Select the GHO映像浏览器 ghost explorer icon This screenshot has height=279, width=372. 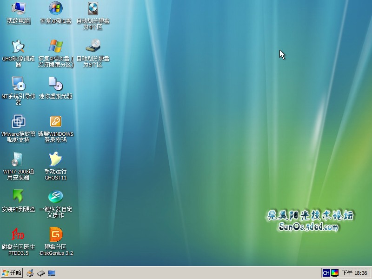pyautogui.click(x=19, y=46)
